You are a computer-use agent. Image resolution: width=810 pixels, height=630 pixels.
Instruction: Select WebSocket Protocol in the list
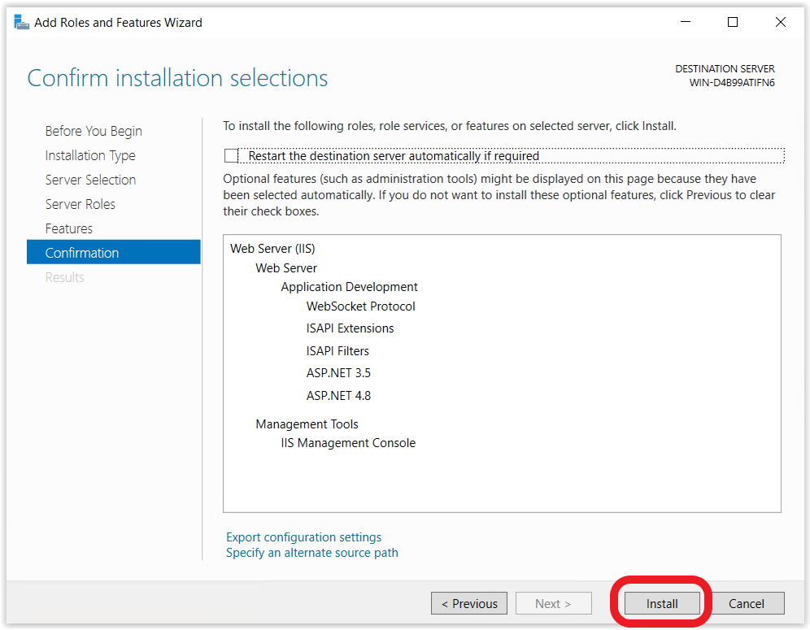(x=360, y=306)
